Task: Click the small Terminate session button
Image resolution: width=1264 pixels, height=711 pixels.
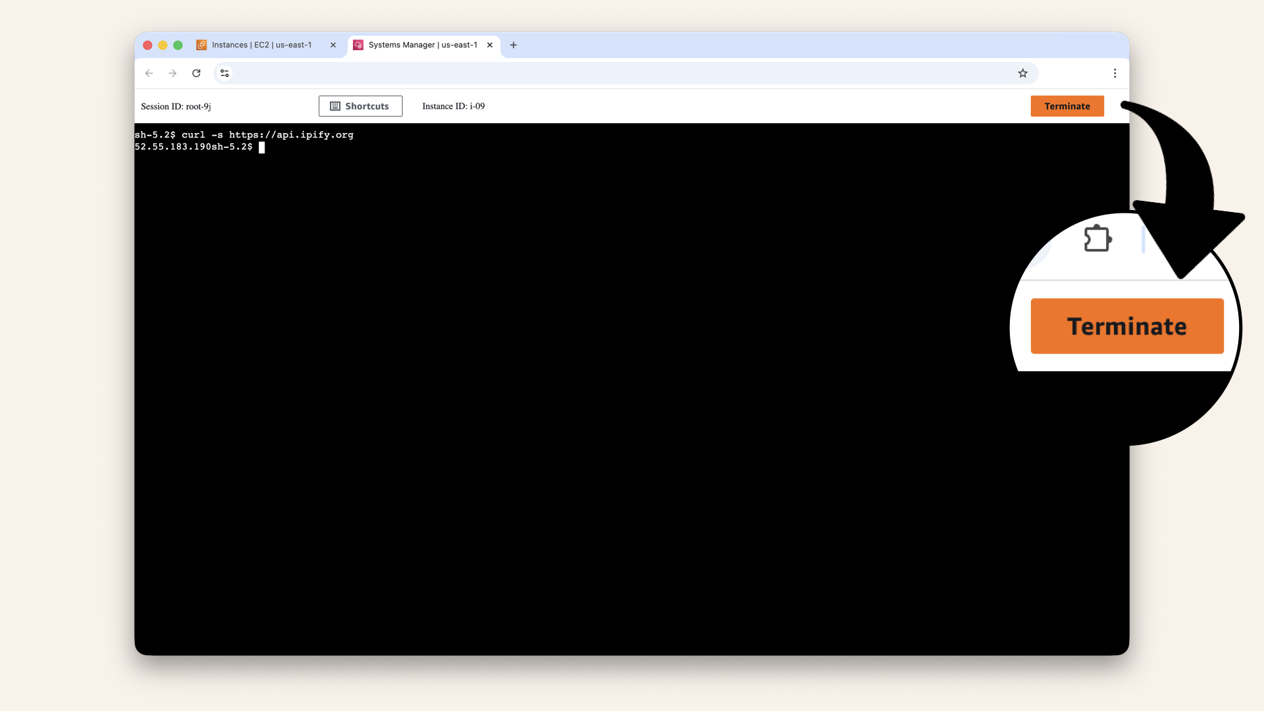Action: pyautogui.click(x=1066, y=106)
